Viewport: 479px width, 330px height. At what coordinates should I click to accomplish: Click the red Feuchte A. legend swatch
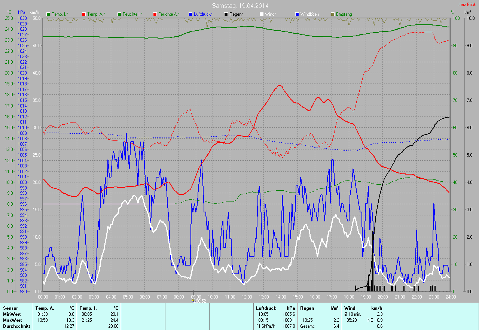click(155, 14)
